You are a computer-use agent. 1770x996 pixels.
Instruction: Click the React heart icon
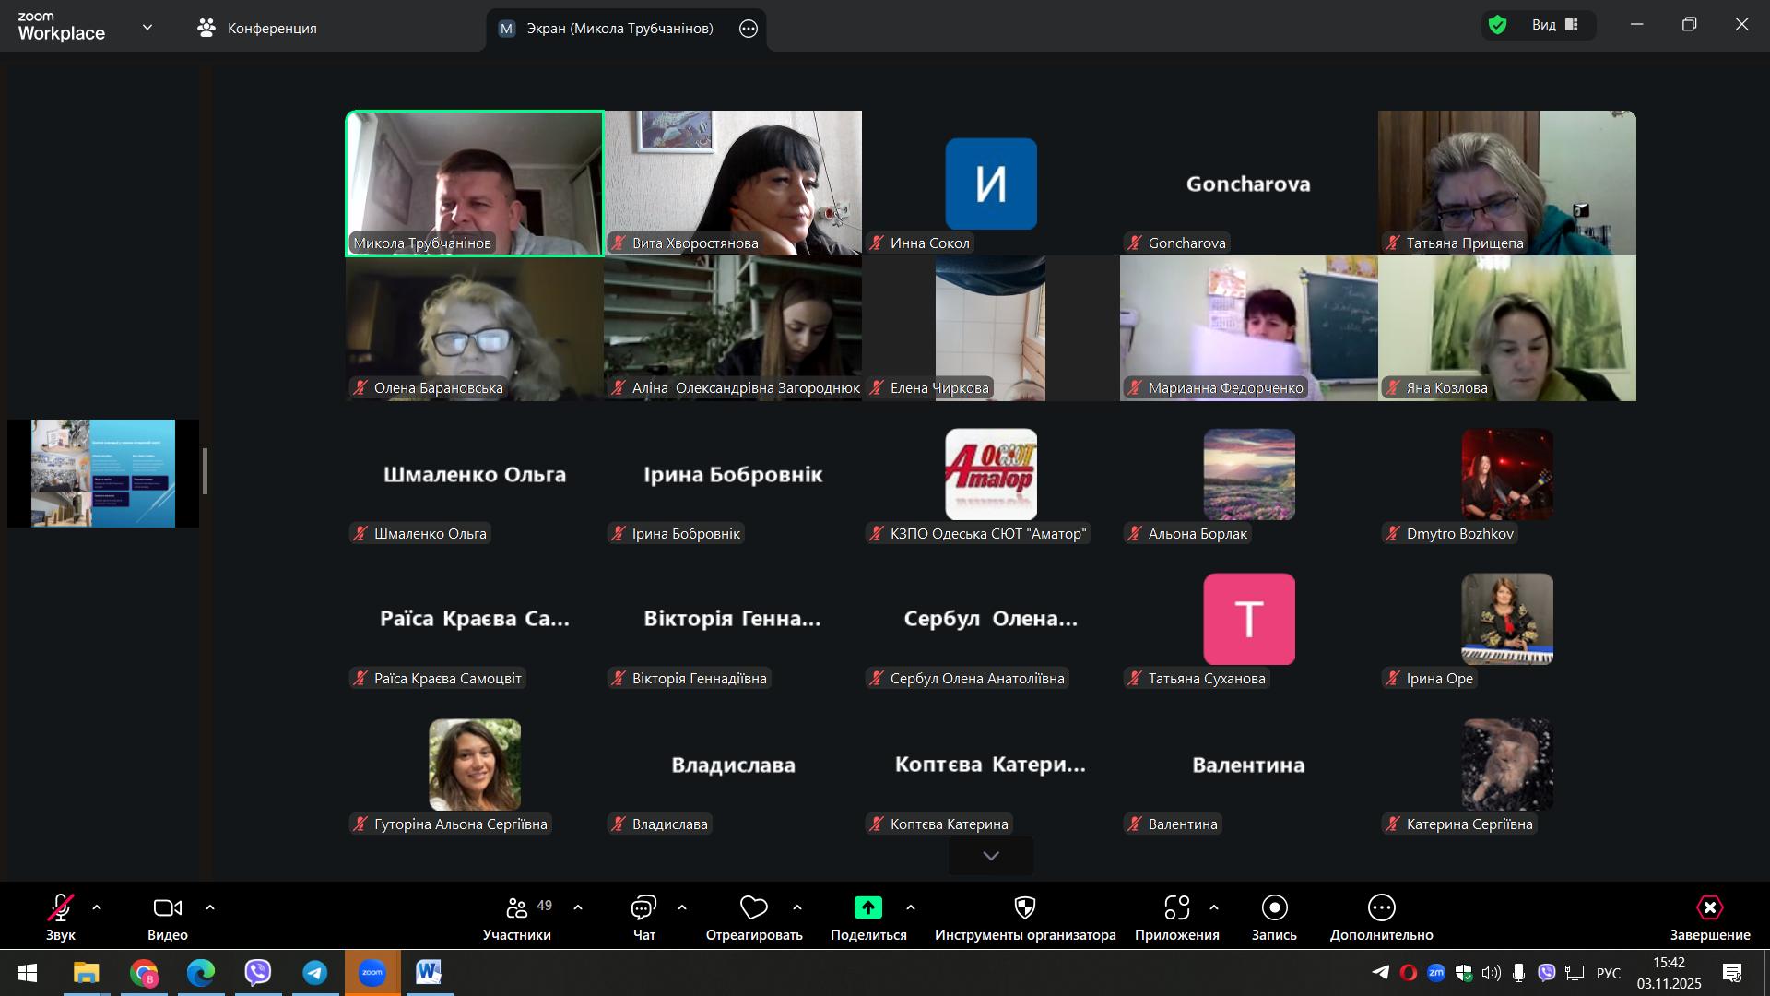753,908
